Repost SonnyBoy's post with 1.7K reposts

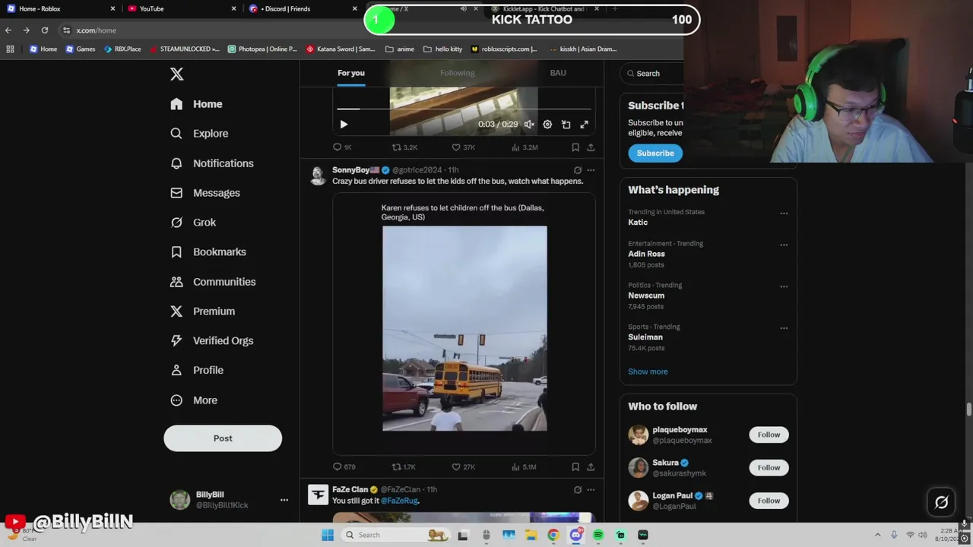[404, 467]
